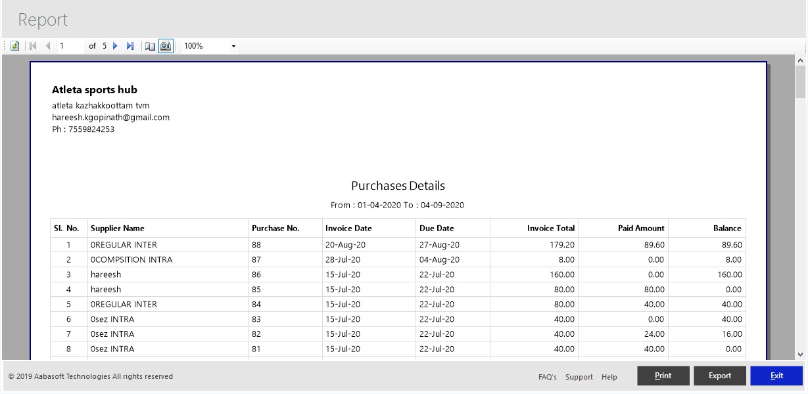Click paid amount 24.00
Viewport: 808px width, 394px height.
click(654, 334)
